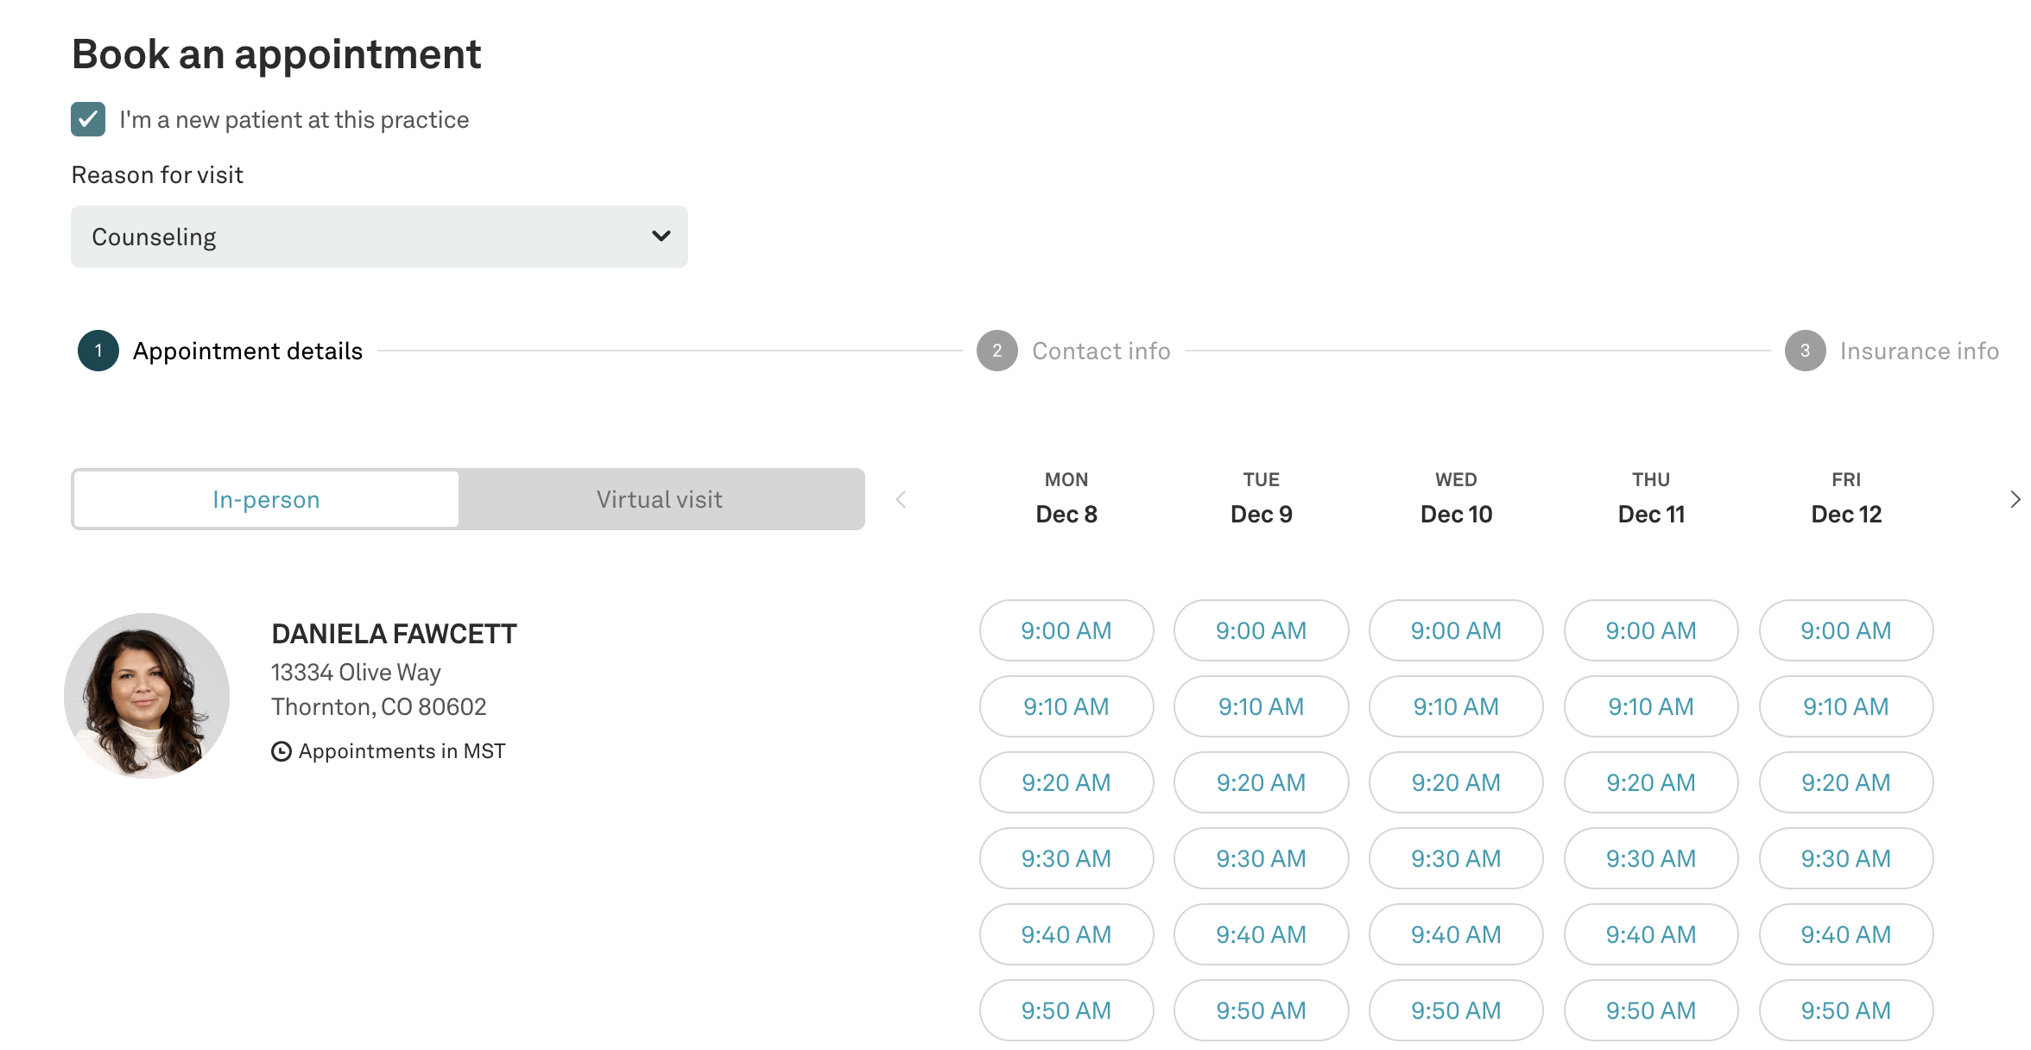Click the next week arrow

point(2014,499)
